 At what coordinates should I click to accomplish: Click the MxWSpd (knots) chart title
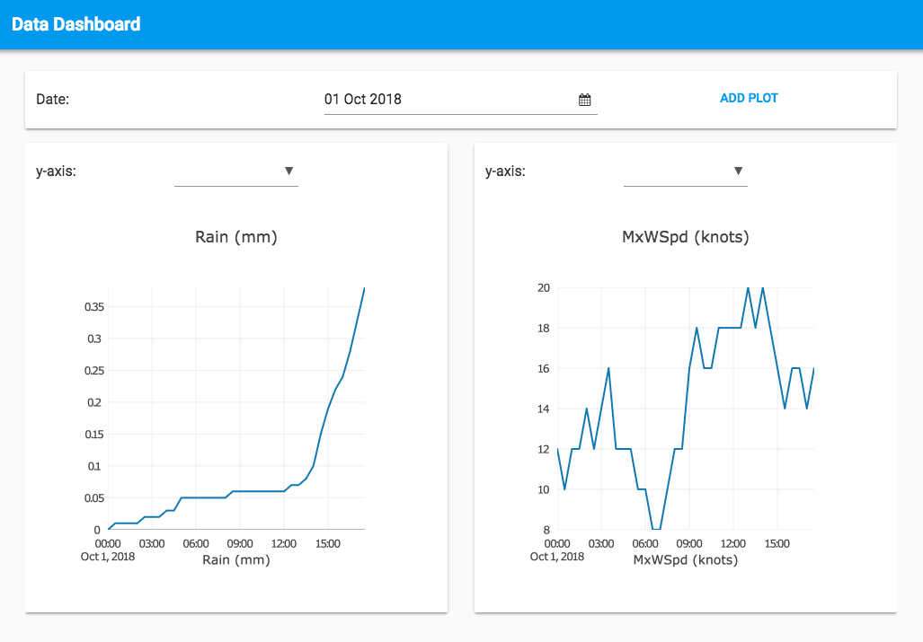coord(686,237)
